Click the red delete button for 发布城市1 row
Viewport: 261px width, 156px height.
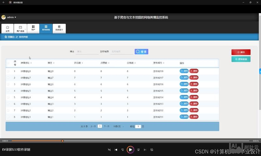(194, 117)
